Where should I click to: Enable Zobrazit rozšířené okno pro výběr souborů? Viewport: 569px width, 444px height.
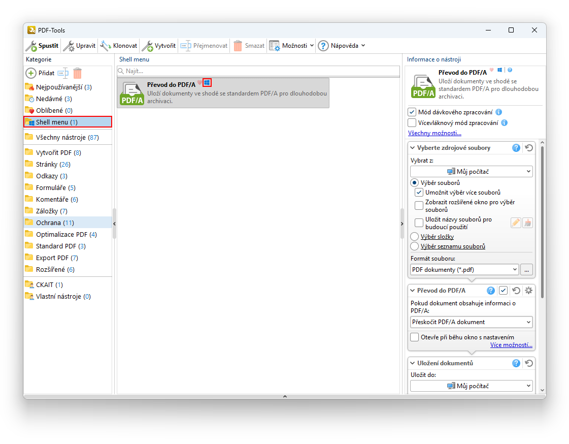tap(419, 206)
